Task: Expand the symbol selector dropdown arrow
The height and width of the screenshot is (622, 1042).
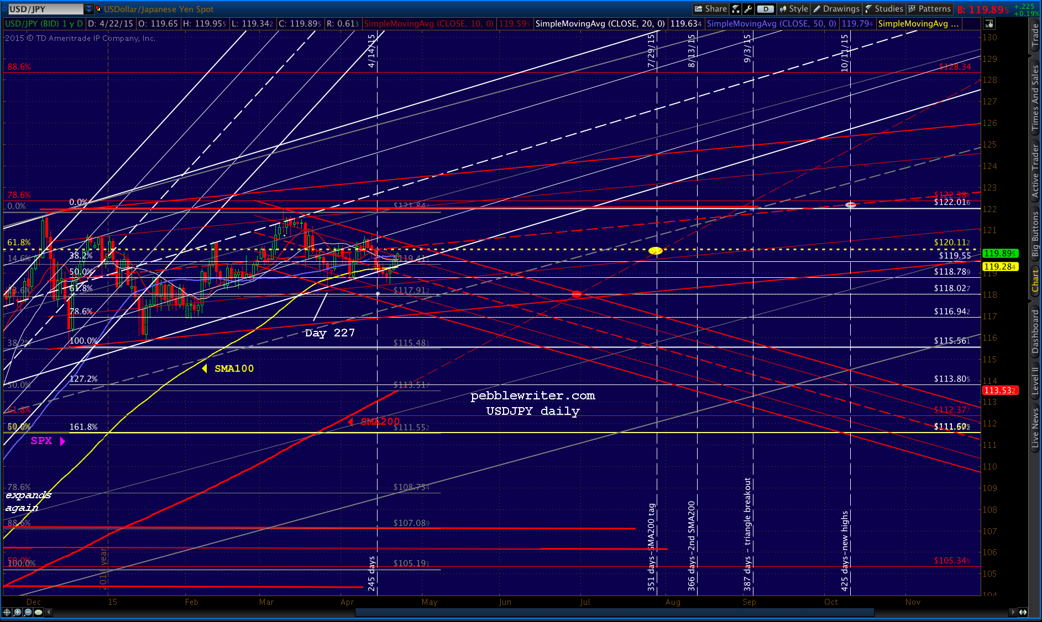Action: (89, 9)
